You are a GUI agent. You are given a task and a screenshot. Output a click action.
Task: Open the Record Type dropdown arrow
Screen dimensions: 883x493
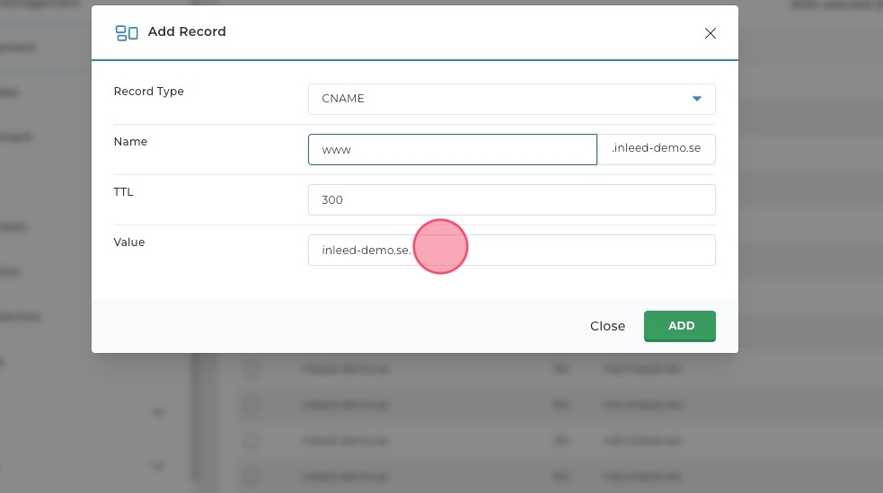696,99
